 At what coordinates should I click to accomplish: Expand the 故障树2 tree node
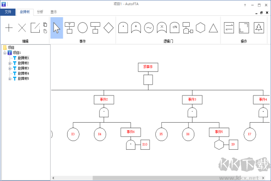(10, 63)
